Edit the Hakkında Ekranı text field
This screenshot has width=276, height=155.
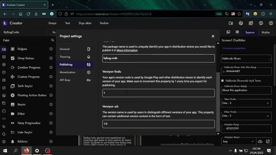[x=246, y=59]
